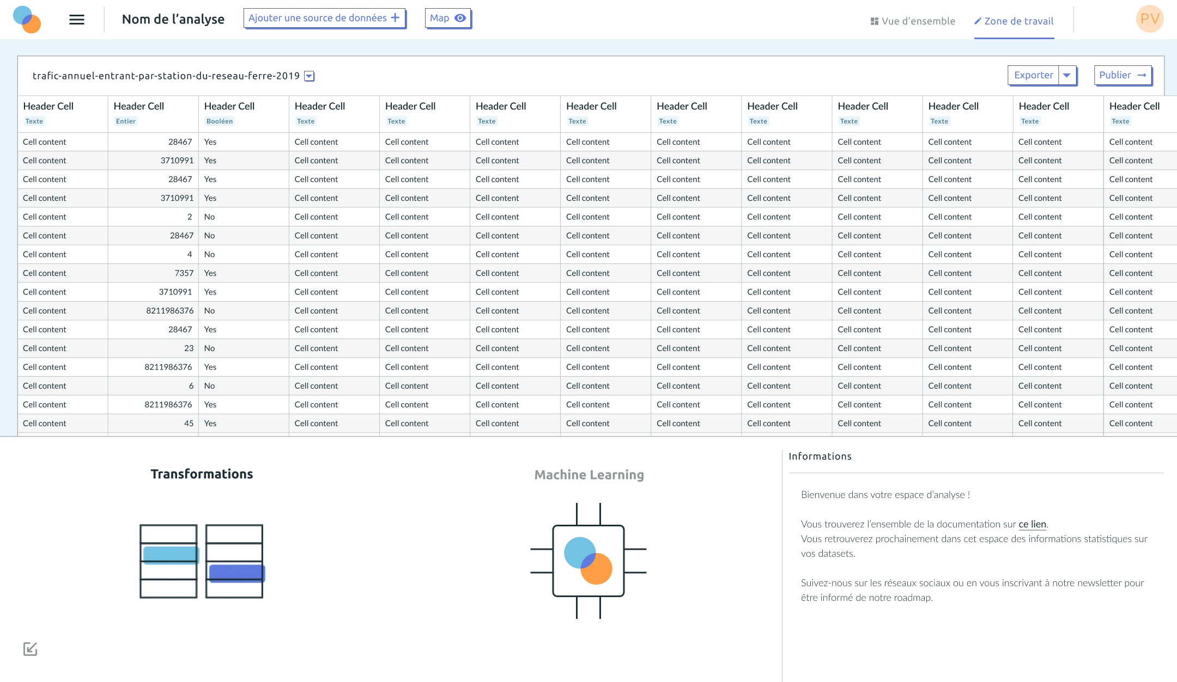Switch to Vue d'ensemble tab
This screenshot has width=1177, height=682.
pos(913,21)
